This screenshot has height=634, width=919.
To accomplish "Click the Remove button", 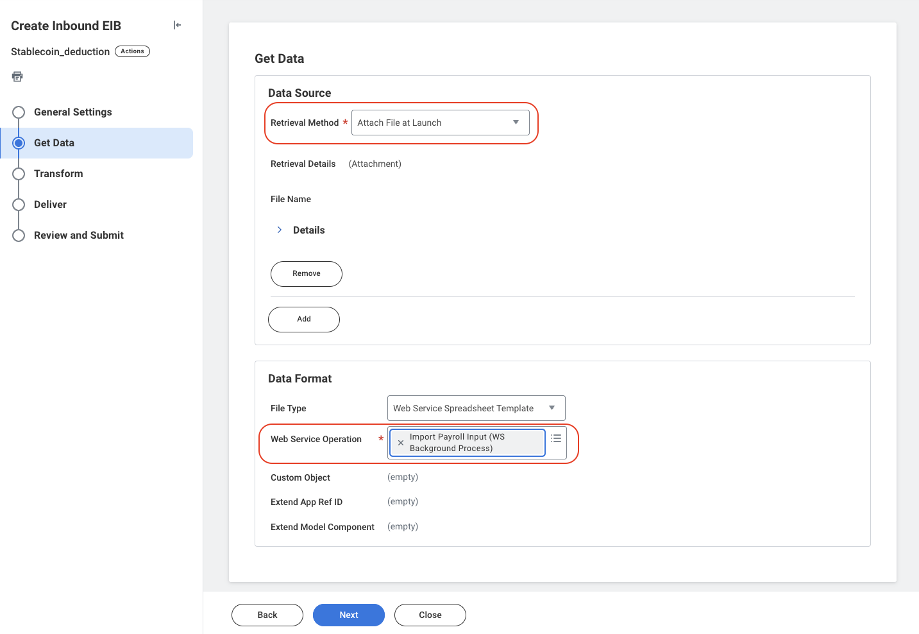I will (307, 274).
